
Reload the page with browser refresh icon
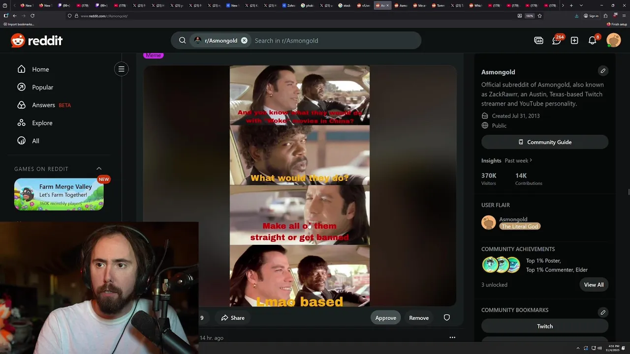coord(32,16)
